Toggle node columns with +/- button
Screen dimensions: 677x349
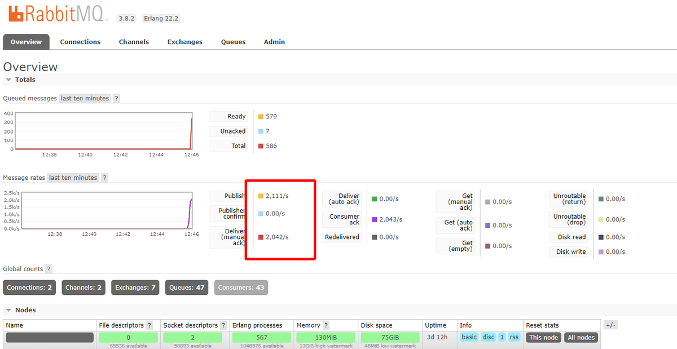pos(610,325)
